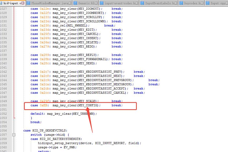The image size is (228, 152).
Task: Select the Generic.kl tab
Action: [x=86, y=3]
